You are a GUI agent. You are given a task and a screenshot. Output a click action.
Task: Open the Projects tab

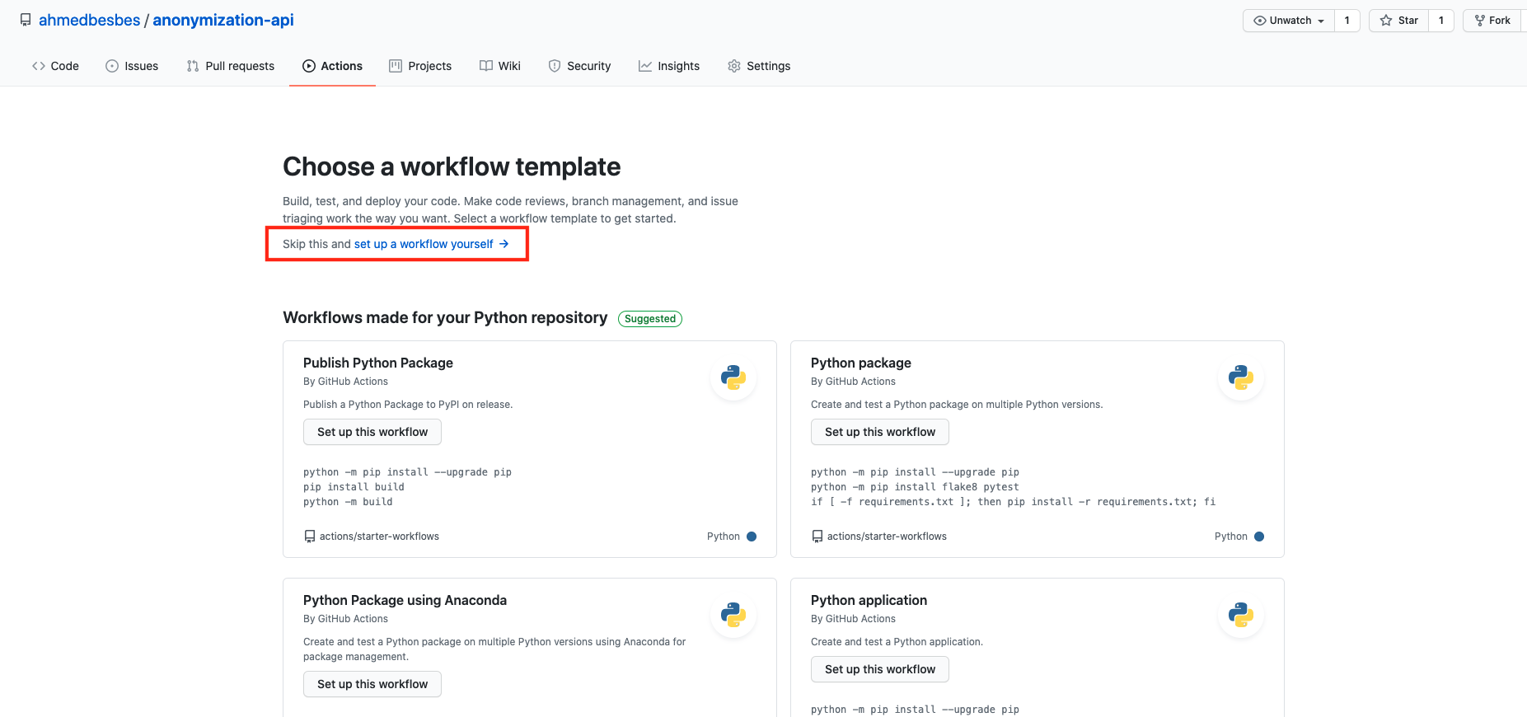coord(420,66)
